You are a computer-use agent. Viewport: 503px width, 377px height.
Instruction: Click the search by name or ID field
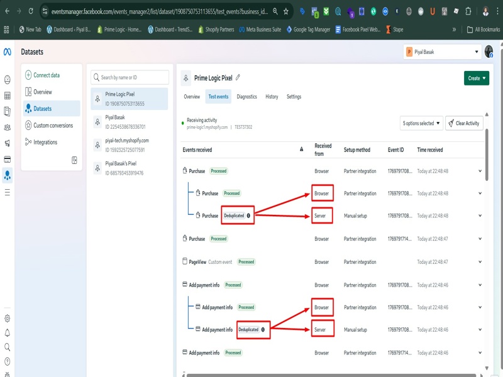[130, 77]
